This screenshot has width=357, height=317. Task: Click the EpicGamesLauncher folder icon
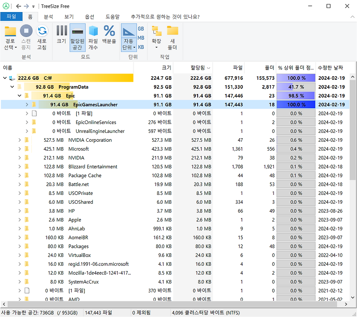34,105
